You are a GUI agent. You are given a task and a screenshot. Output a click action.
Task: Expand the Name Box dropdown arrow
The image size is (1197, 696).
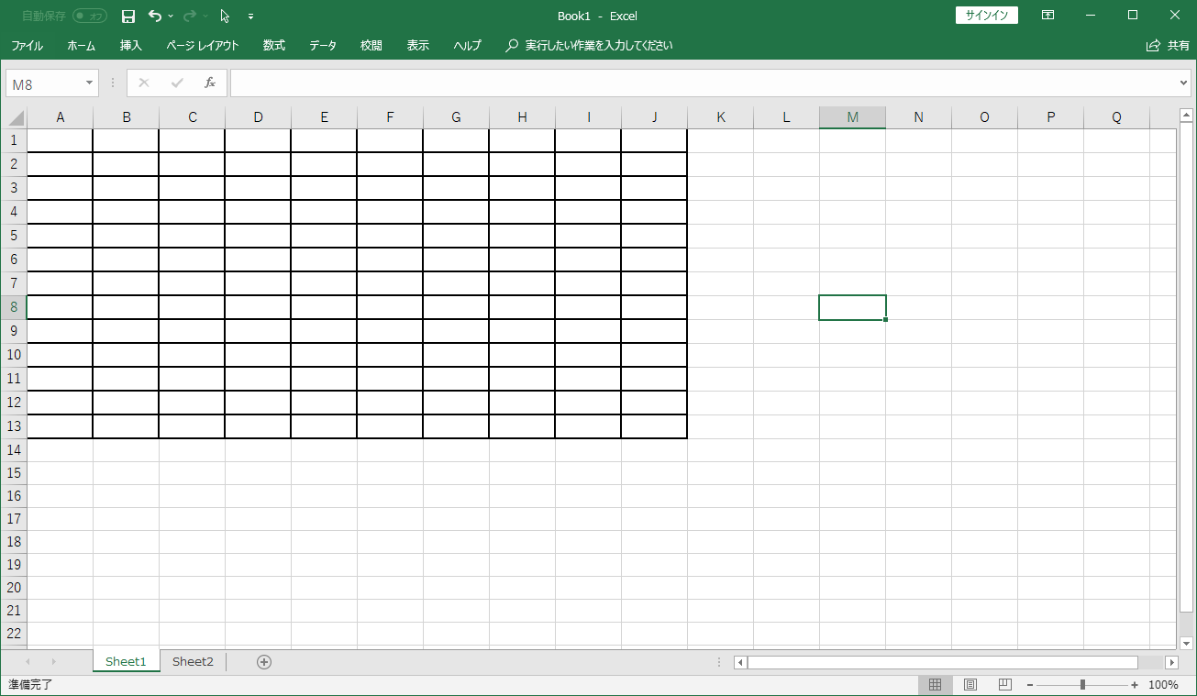tap(90, 83)
